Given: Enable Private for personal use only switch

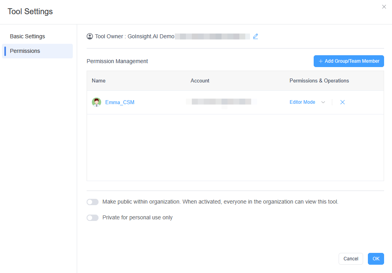Looking at the screenshot, I should pos(93,218).
